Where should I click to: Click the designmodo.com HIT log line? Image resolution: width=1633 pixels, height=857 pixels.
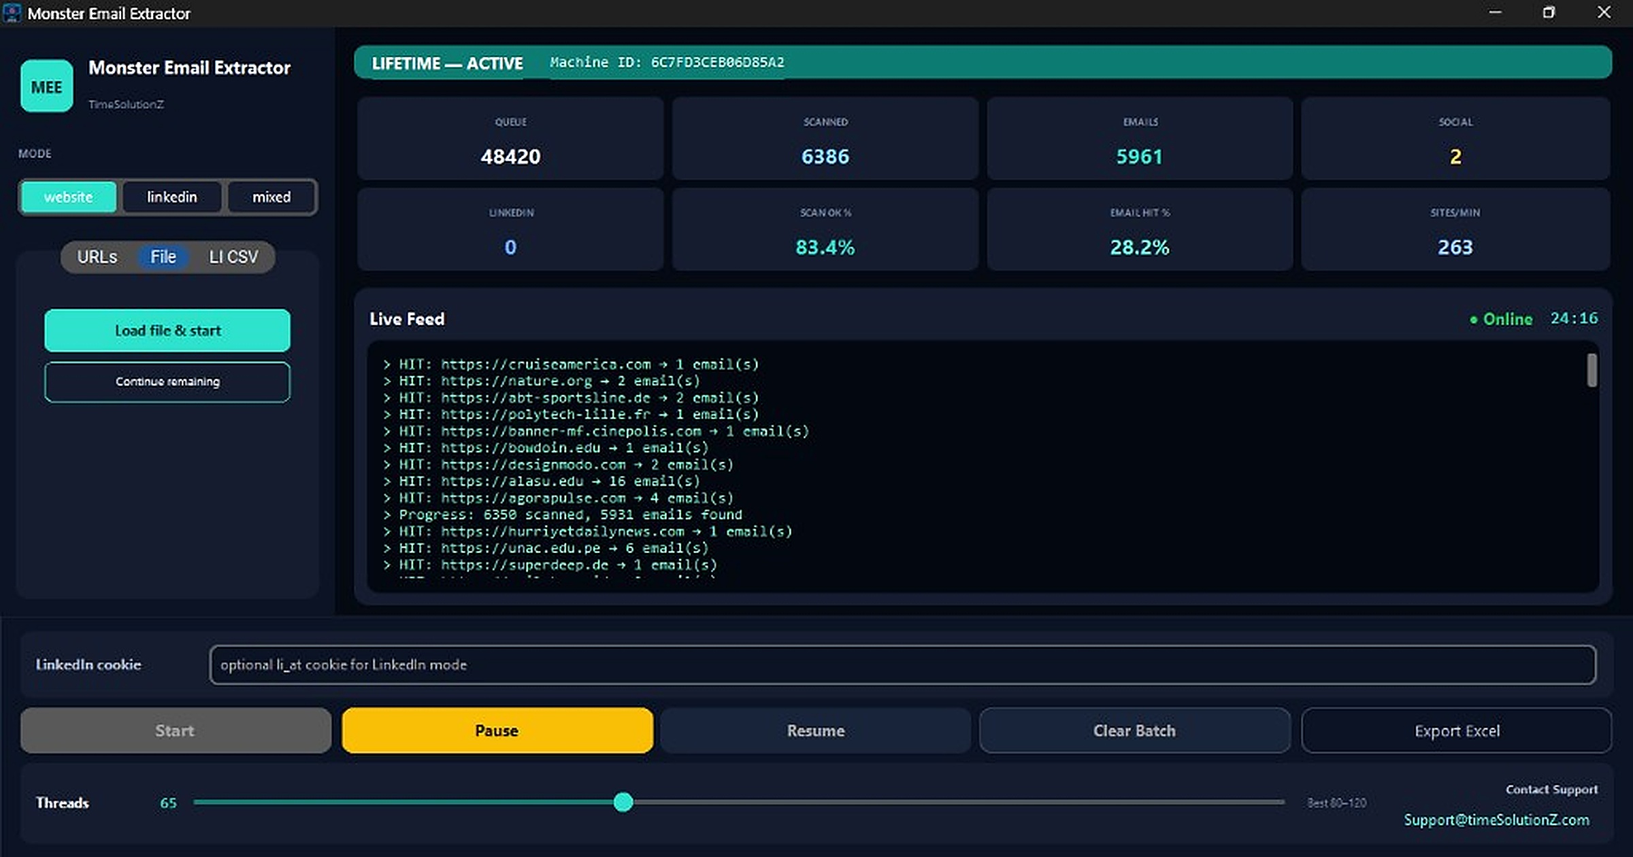coord(558,465)
